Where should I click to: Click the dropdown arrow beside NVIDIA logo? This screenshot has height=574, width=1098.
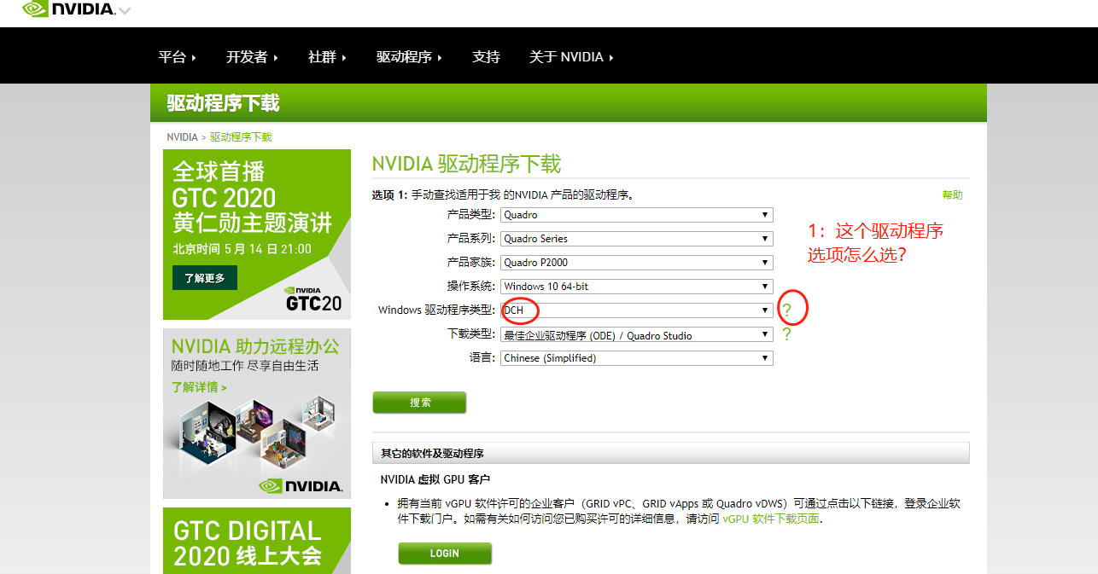[x=125, y=12]
